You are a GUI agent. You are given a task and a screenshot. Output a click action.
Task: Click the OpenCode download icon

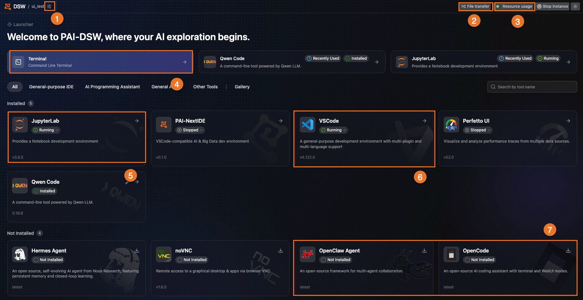(568, 251)
